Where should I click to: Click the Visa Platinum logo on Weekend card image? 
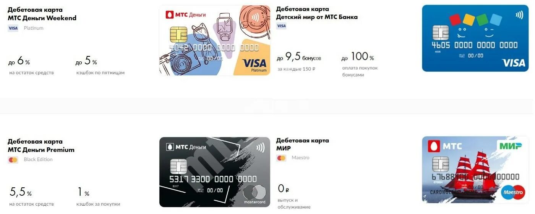pos(255,64)
